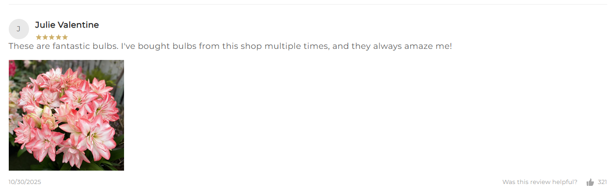Image resolution: width=611 pixels, height=190 pixels.
Task: Open the pink flower review photo
Action: tap(66, 115)
